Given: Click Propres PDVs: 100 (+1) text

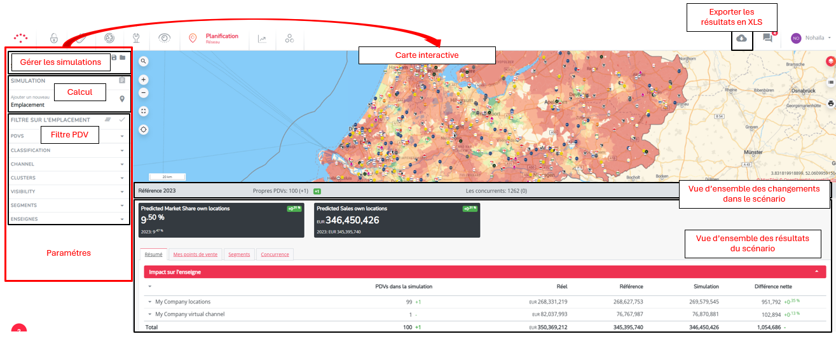Looking at the screenshot, I should (281, 190).
